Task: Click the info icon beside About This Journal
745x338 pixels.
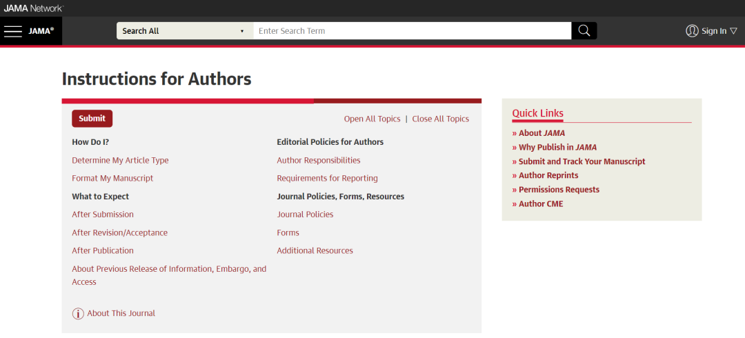Action: [78, 314]
